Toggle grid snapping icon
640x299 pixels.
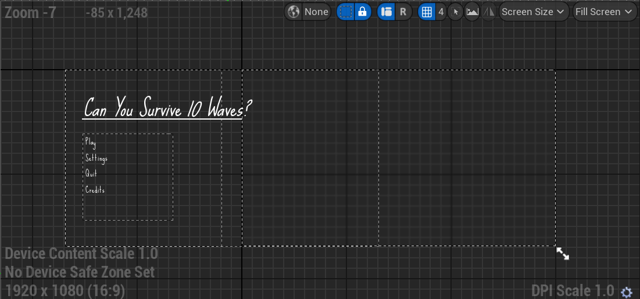tap(427, 12)
